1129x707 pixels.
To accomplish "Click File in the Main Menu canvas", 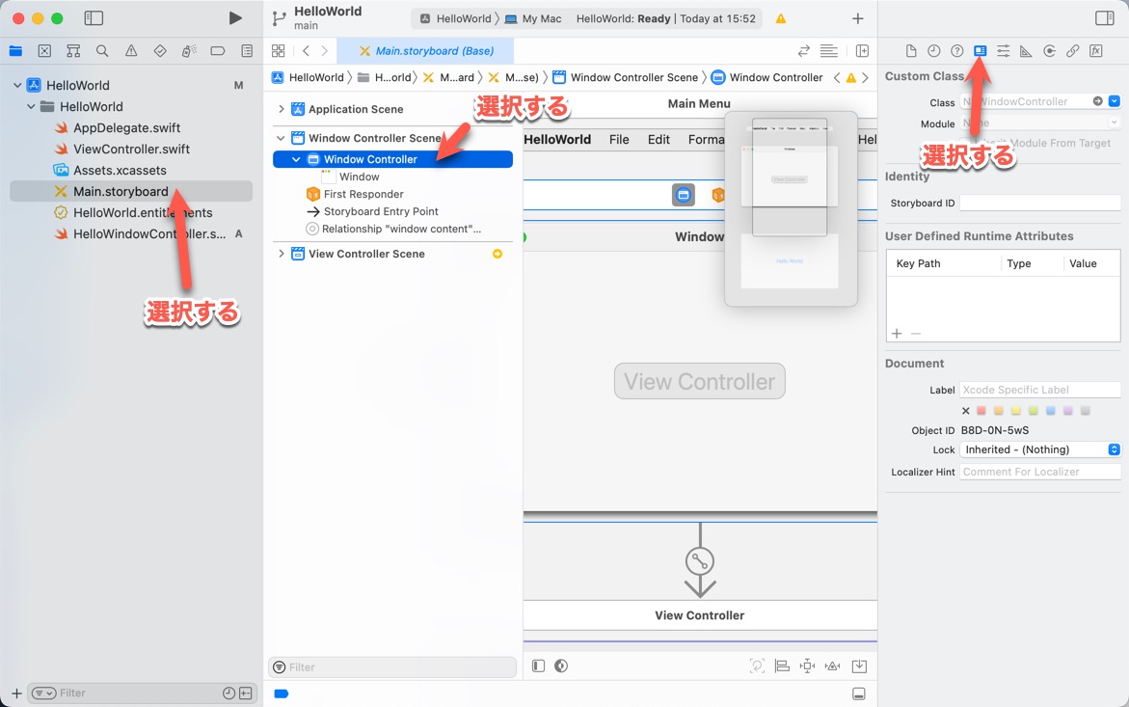I will pos(619,140).
